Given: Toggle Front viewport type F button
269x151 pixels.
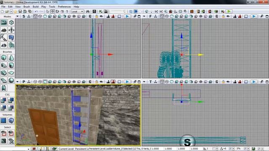Looking at the screenshot, I should 150,16.
